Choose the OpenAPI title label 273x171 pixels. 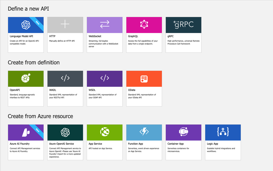pyautogui.click(x=15, y=90)
